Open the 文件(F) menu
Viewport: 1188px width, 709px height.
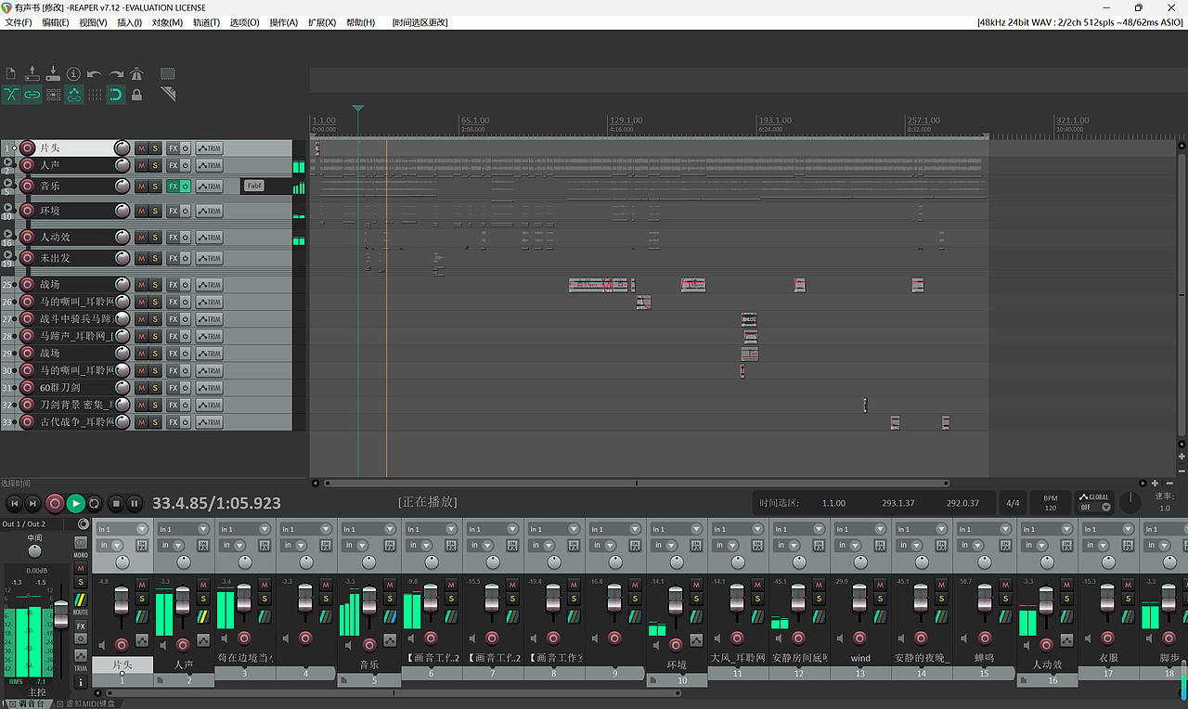coord(19,22)
